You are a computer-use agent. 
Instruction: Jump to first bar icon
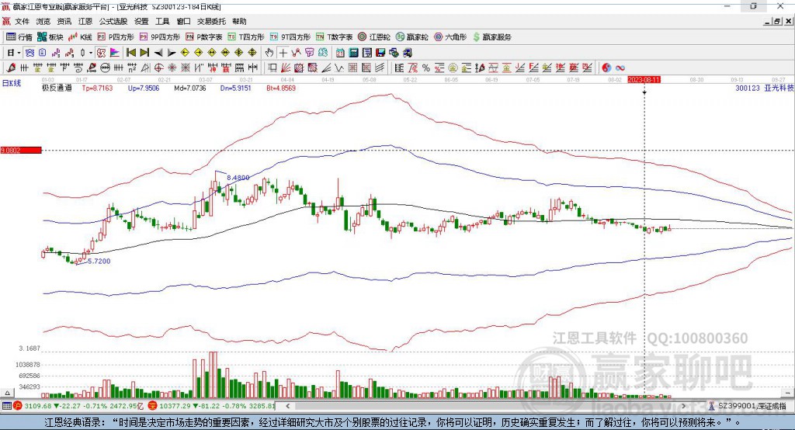click(130, 53)
